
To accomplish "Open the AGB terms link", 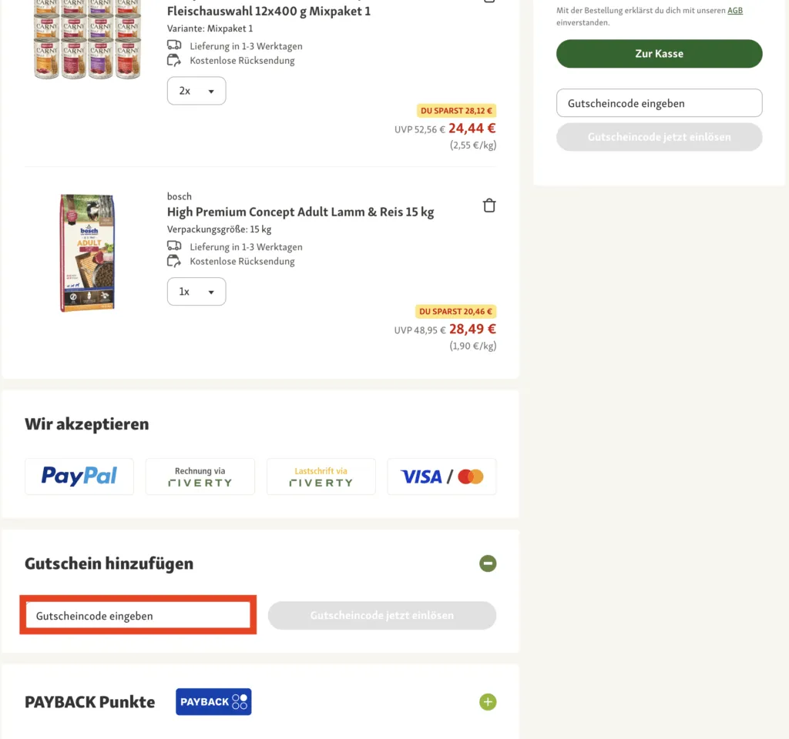I will pos(735,11).
